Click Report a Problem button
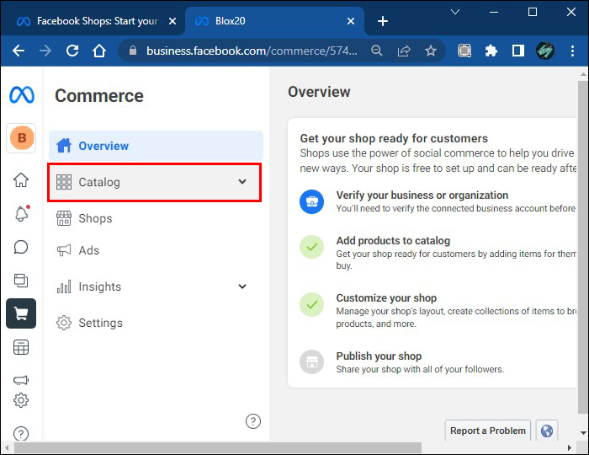Screen dimensions: 589x455 pyautogui.click(x=487, y=431)
